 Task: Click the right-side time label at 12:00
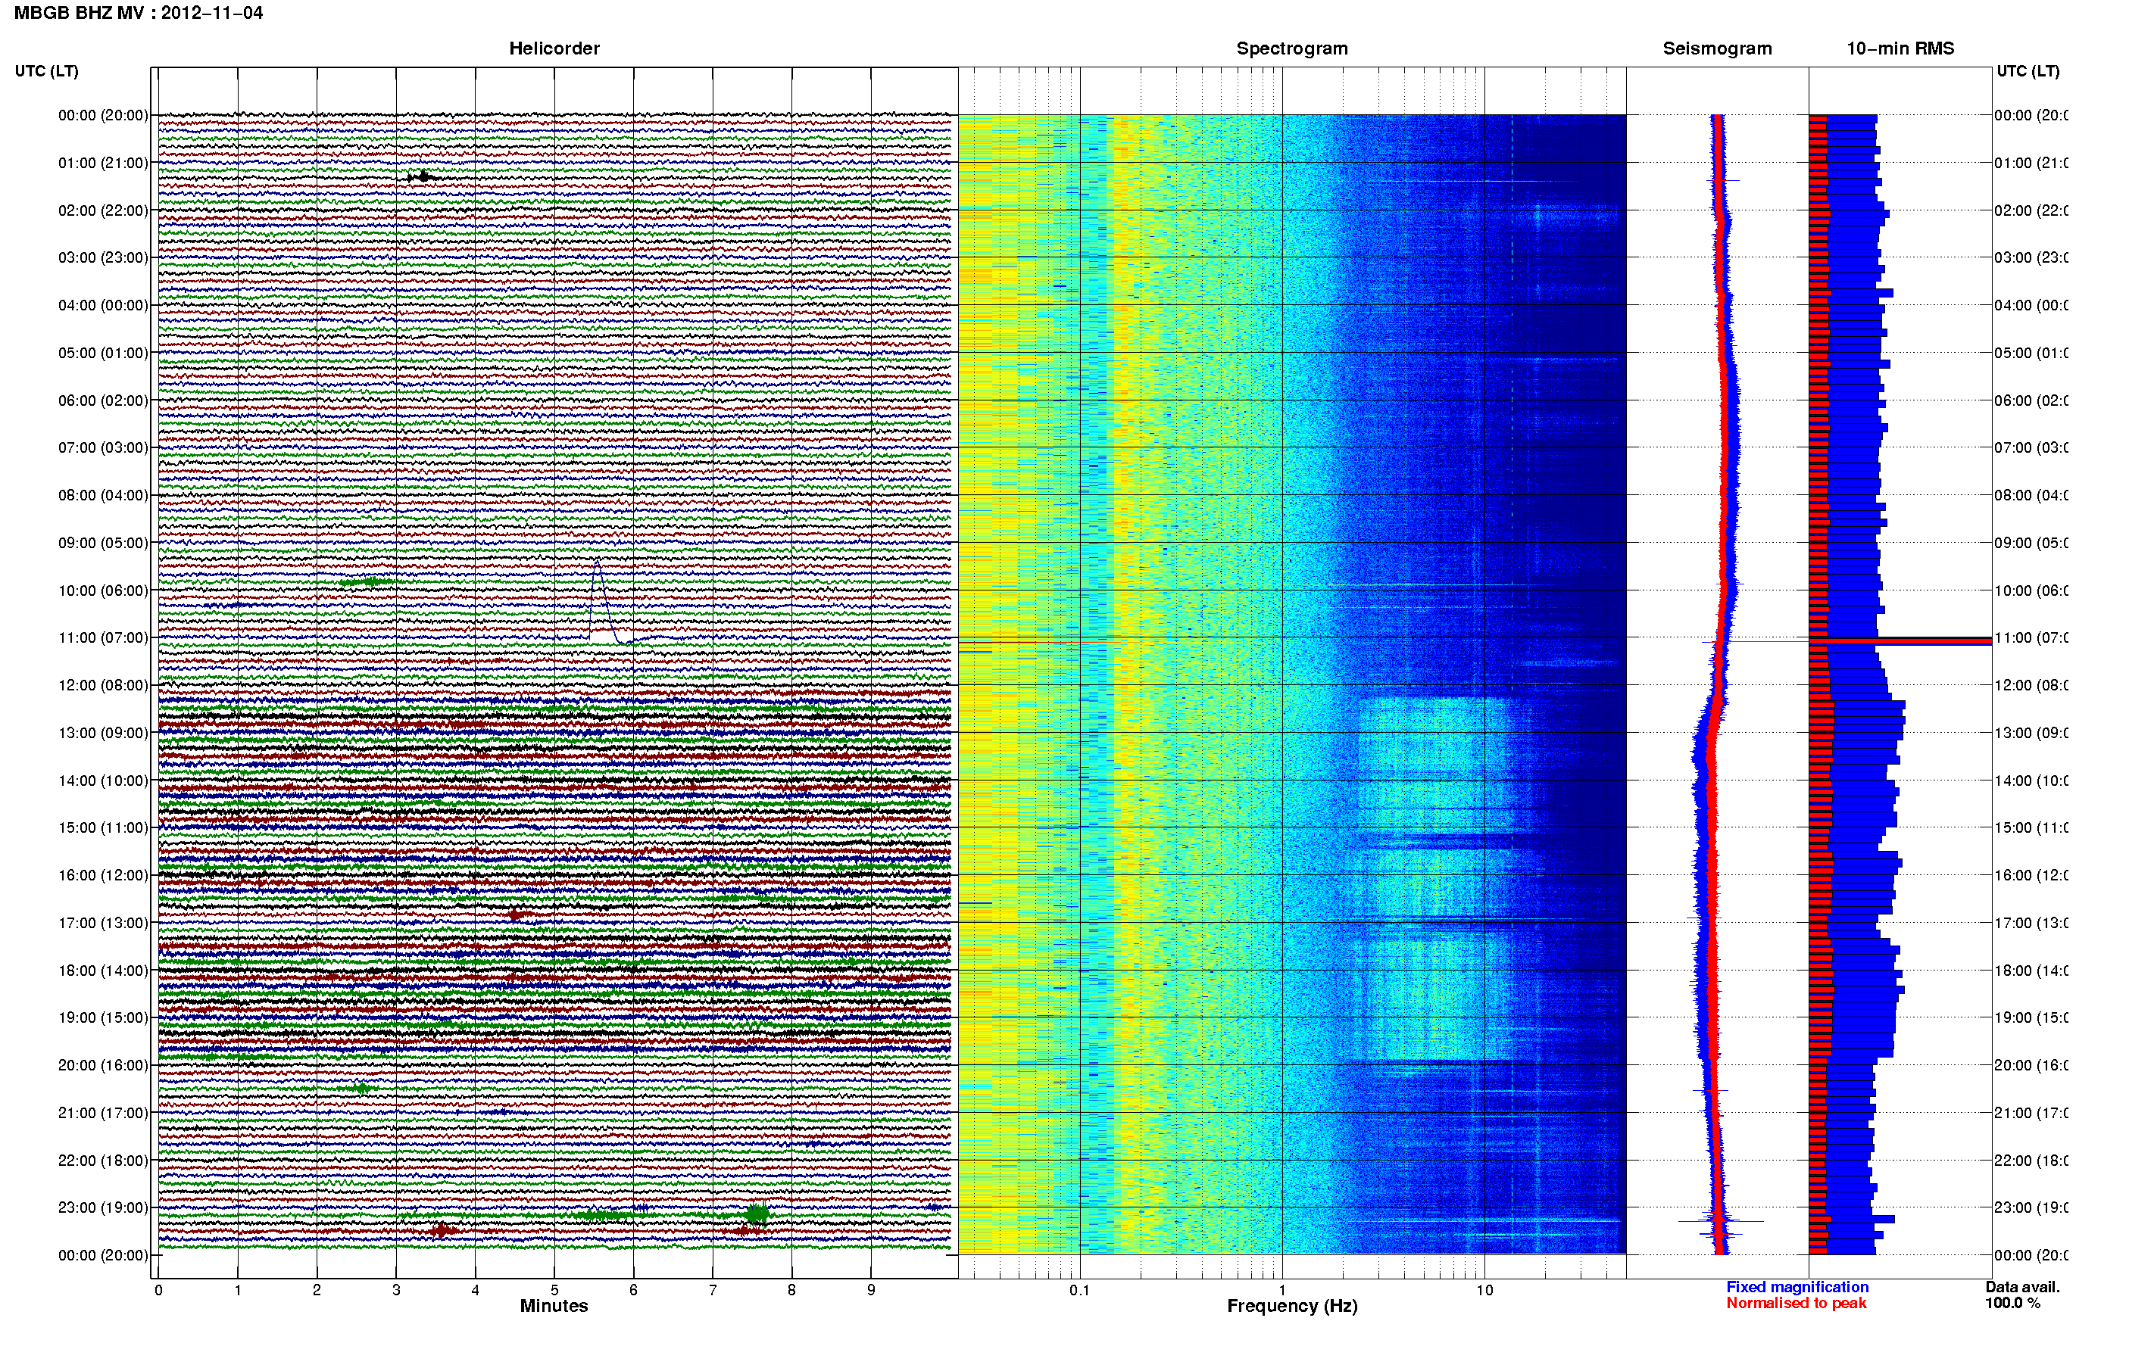pyautogui.click(x=2031, y=685)
